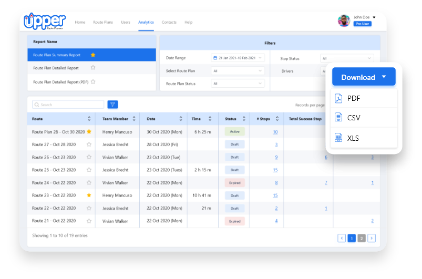Open the Select Route Plan dropdown
This screenshot has width=422, height=279.
click(x=238, y=71)
